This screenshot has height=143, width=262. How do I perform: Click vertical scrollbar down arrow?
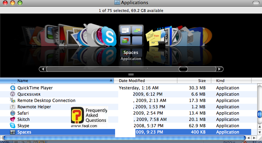pos(260,132)
